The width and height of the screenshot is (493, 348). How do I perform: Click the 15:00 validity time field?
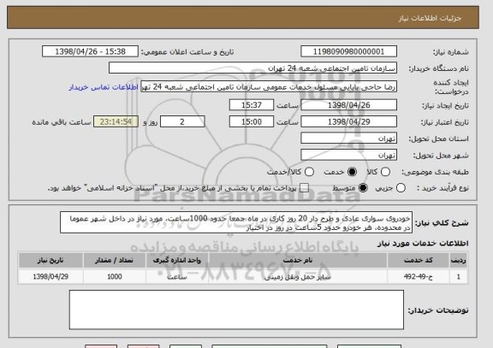coord(252,121)
